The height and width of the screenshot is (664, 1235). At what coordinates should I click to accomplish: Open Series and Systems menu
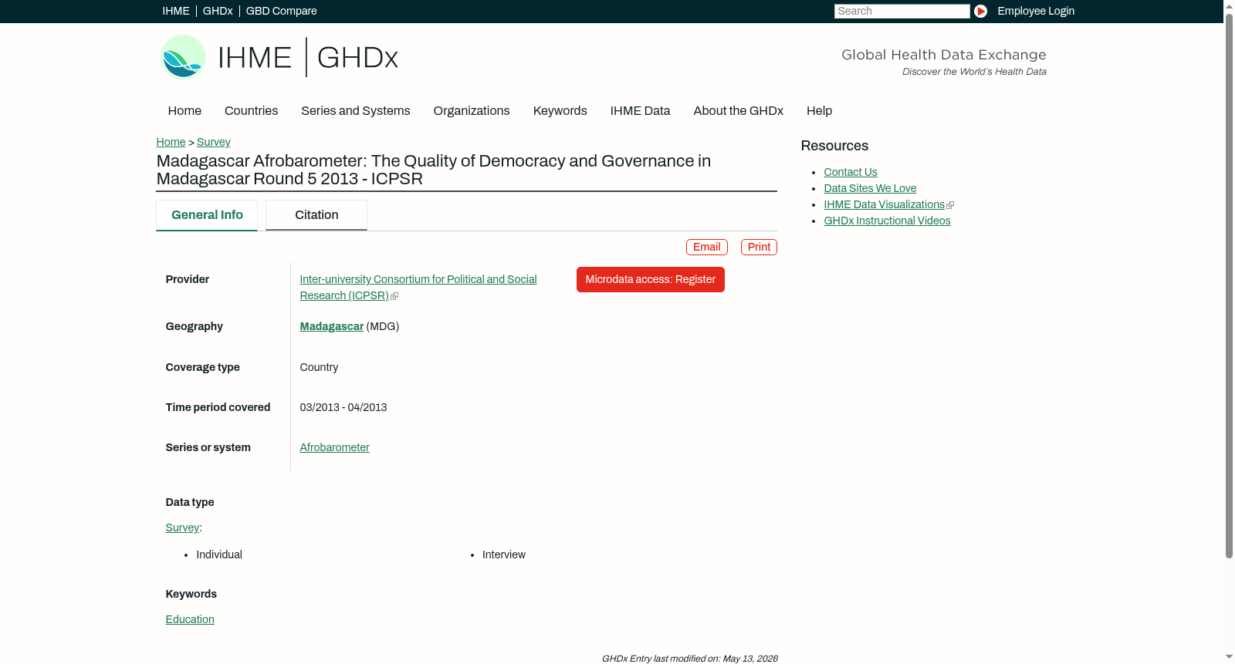pos(356,111)
